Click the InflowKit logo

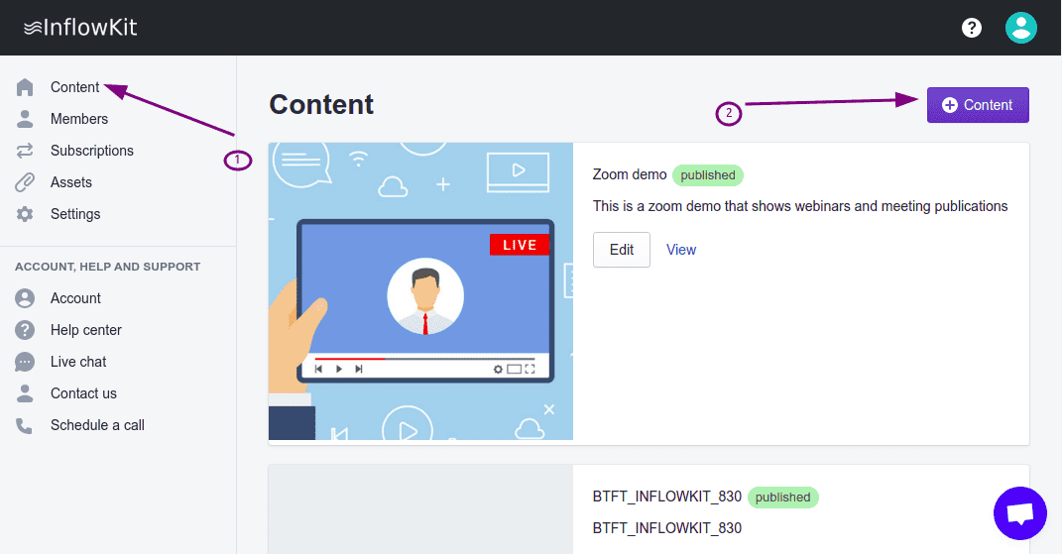point(80,28)
